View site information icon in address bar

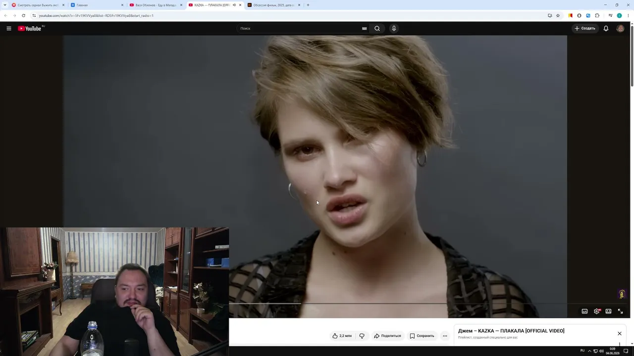point(34,15)
